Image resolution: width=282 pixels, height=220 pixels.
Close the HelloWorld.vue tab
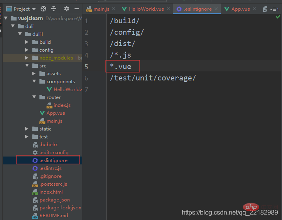click(x=168, y=9)
